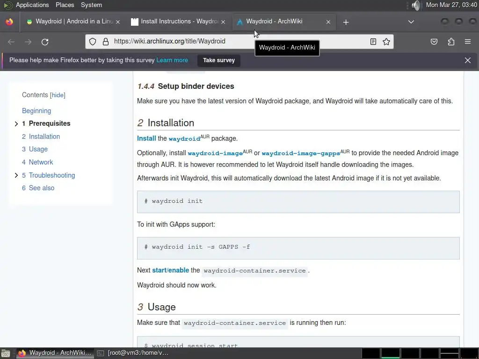
Task: Click the show desktop icon in bottom panel
Action: (x=5, y=353)
